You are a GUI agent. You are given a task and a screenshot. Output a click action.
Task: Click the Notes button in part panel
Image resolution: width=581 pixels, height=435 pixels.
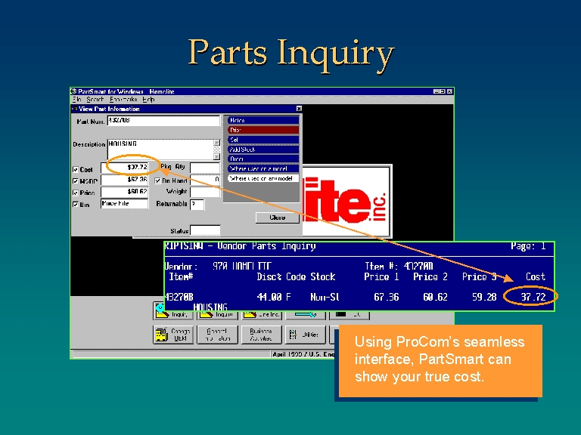point(263,120)
